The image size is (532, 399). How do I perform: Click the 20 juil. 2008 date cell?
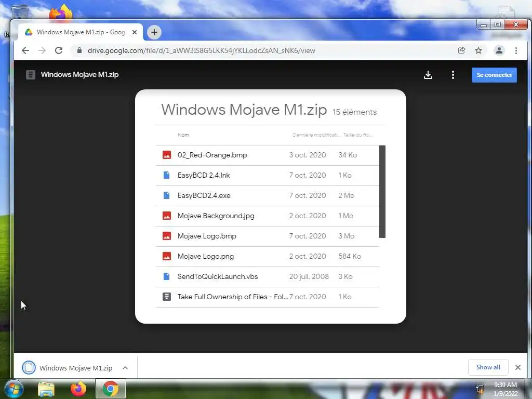309,276
